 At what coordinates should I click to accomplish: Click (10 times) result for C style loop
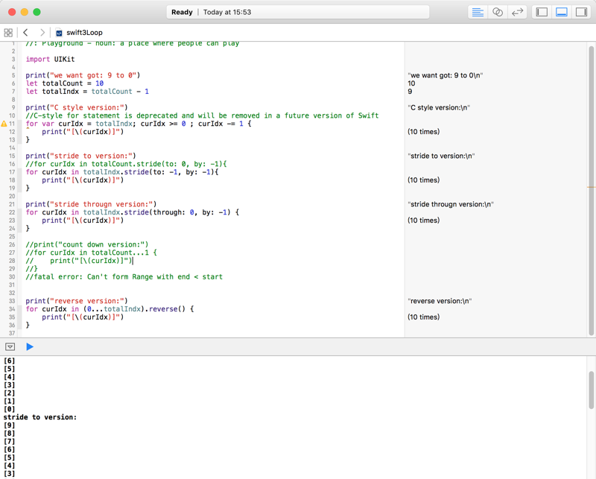pyautogui.click(x=423, y=132)
